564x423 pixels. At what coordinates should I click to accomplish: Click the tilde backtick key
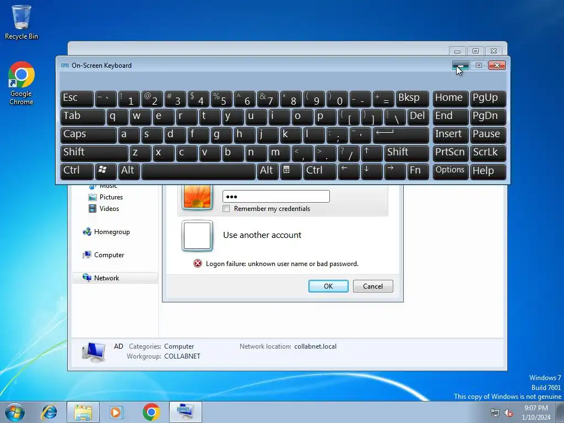106,99
